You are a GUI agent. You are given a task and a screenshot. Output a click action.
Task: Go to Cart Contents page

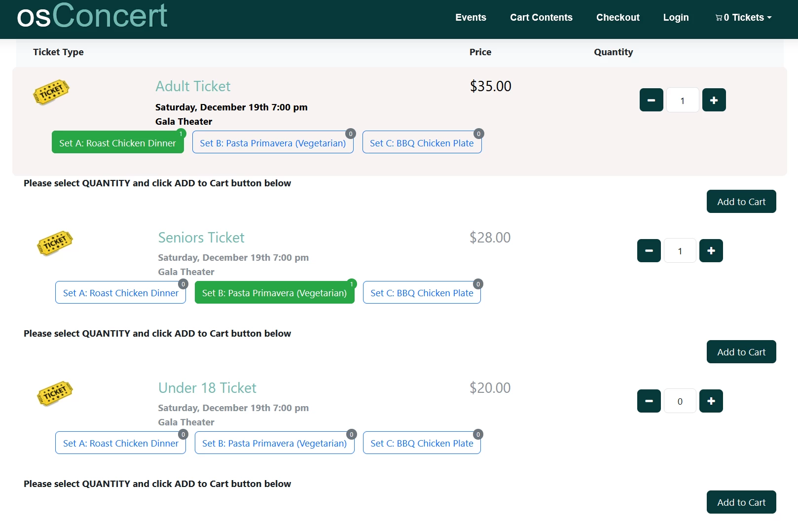[x=541, y=18]
